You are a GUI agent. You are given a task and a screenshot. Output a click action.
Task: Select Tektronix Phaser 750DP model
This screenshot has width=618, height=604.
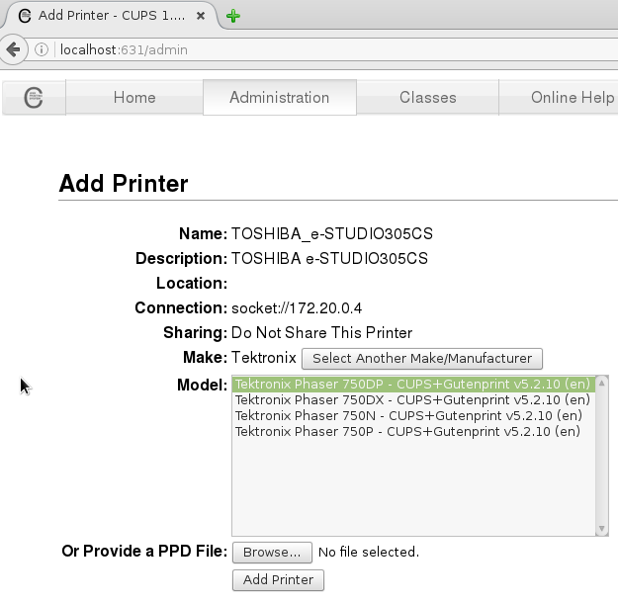point(413,385)
